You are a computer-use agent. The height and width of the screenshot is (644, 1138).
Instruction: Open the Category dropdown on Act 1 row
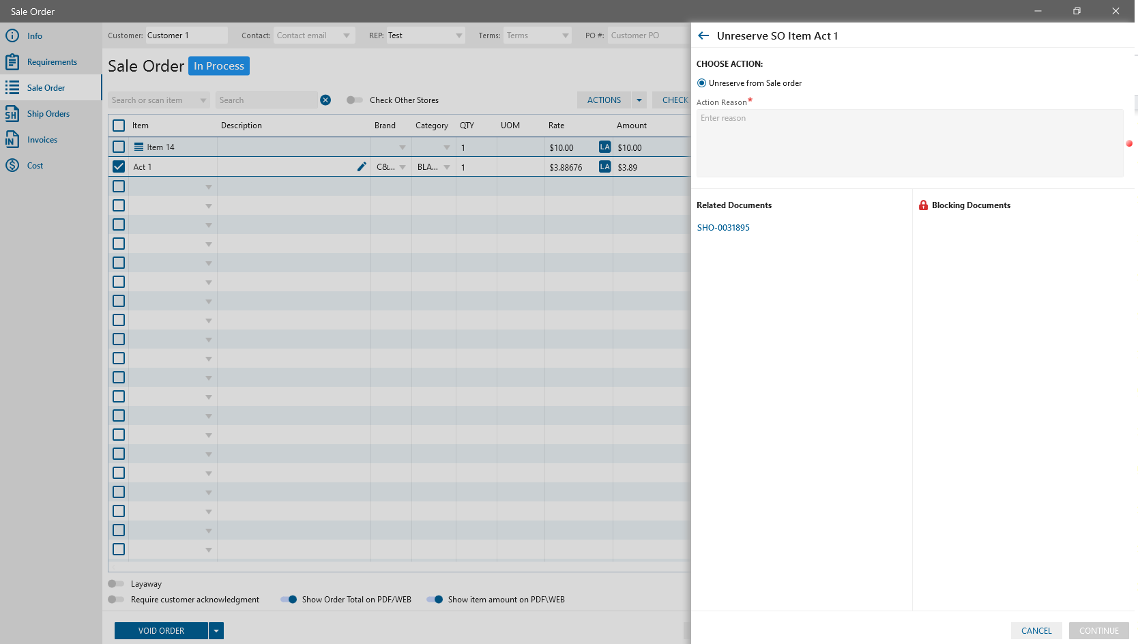pos(447,167)
